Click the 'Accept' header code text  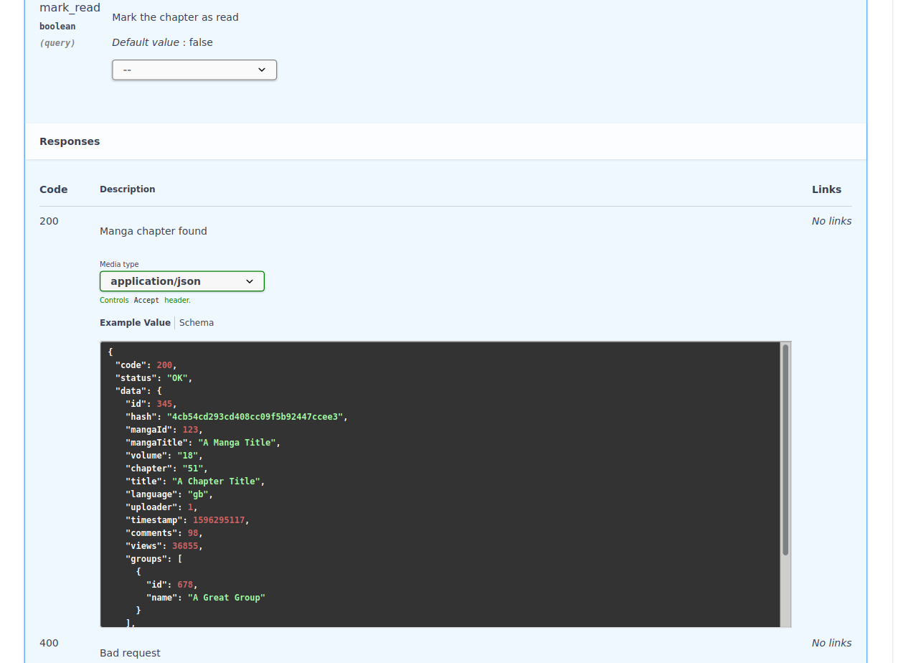click(146, 301)
